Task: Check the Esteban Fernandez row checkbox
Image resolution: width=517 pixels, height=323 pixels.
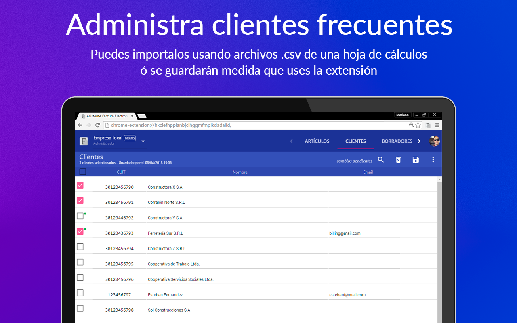Action: [x=80, y=293]
